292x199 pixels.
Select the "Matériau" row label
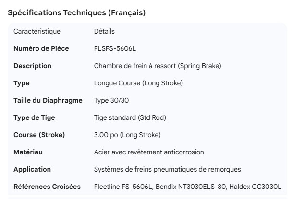(x=28, y=152)
